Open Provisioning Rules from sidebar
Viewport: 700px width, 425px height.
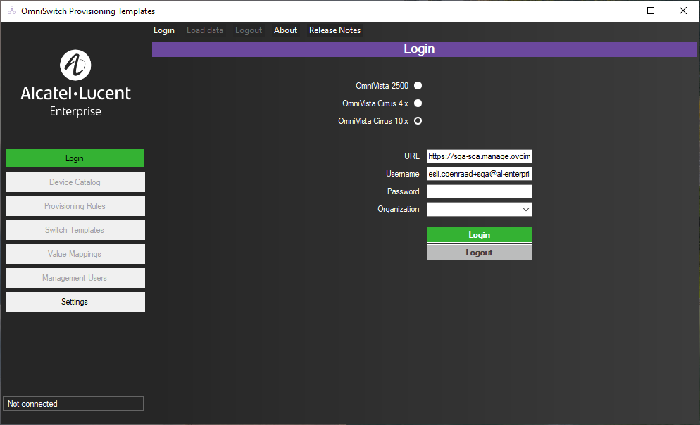click(75, 206)
